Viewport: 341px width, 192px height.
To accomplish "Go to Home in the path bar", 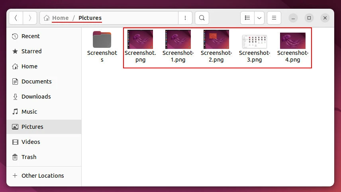I will click(x=60, y=18).
